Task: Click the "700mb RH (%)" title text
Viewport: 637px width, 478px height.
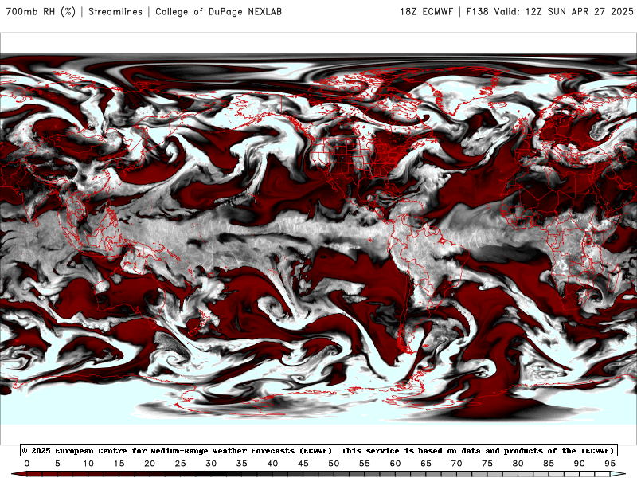Action: click(x=41, y=11)
